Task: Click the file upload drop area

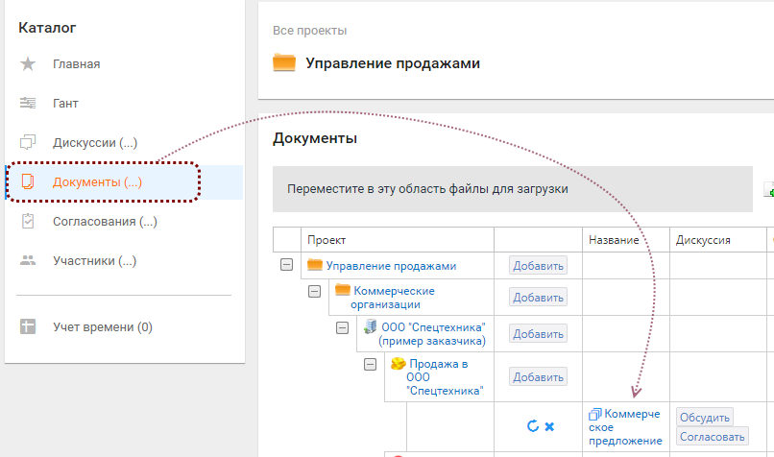Action: tap(512, 189)
